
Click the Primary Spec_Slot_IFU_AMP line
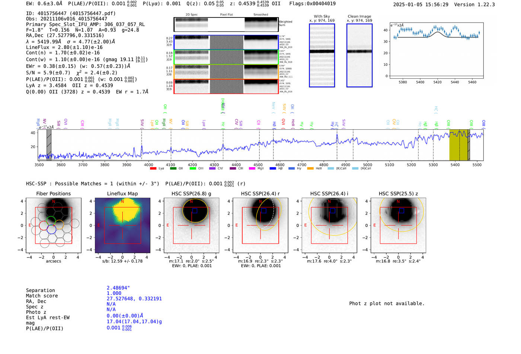(x=85, y=25)
